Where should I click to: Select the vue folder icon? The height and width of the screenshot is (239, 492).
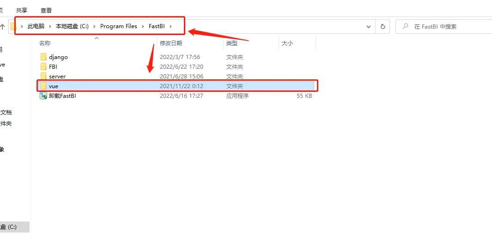[43, 86]
